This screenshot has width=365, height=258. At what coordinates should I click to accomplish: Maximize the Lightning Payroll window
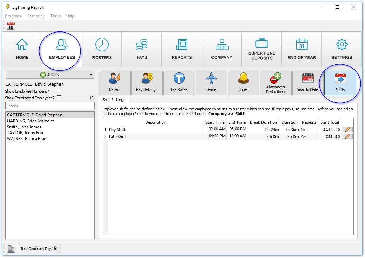point(337,7)
